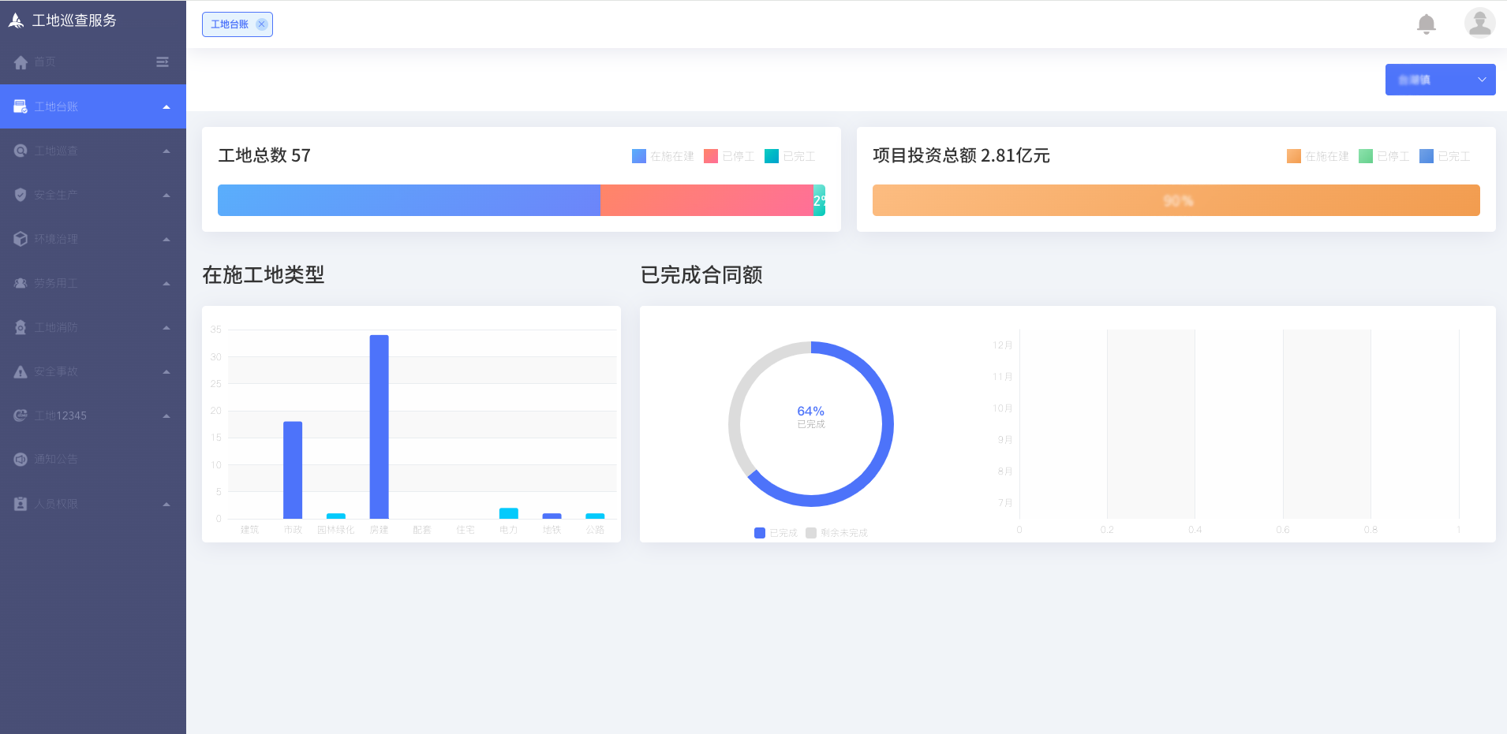
Task: Toggle 在施在建 legend in 项目投资总额 card
Action: click(1318, 156)
